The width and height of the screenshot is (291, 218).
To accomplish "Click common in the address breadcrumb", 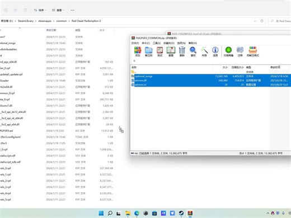I will point(62,21).
